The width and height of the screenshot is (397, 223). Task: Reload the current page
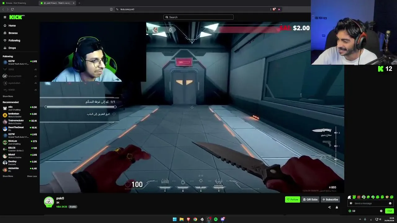click(12, 9)
